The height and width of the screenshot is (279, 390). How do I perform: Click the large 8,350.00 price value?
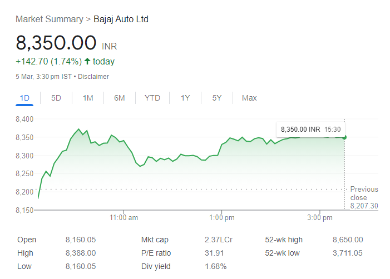tap(56, 42)
